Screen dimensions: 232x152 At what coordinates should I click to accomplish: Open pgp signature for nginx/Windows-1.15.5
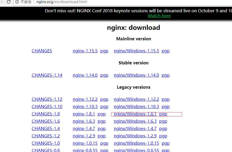165,51
